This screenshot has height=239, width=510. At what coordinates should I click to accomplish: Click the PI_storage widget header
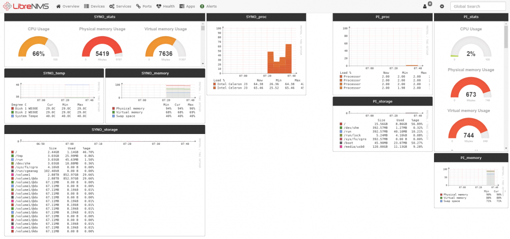(x=382, y=101)
